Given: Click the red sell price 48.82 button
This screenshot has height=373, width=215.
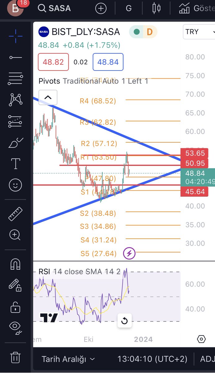Looking at the screenshot, I should 53,62.
